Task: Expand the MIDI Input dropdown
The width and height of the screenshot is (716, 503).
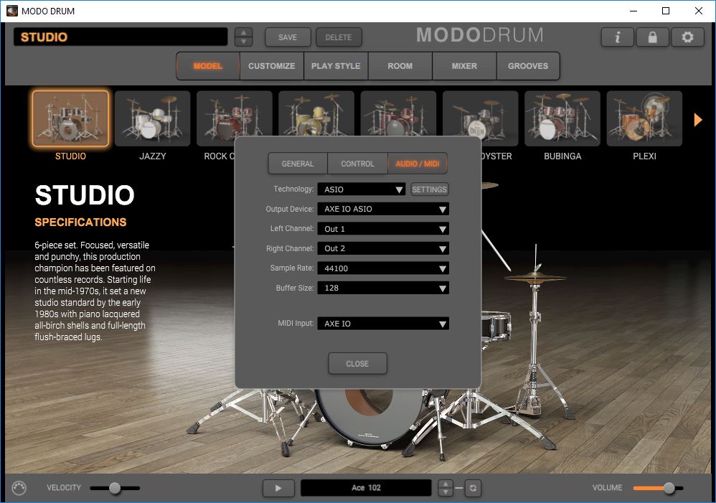Action: [x=383, y=324]
